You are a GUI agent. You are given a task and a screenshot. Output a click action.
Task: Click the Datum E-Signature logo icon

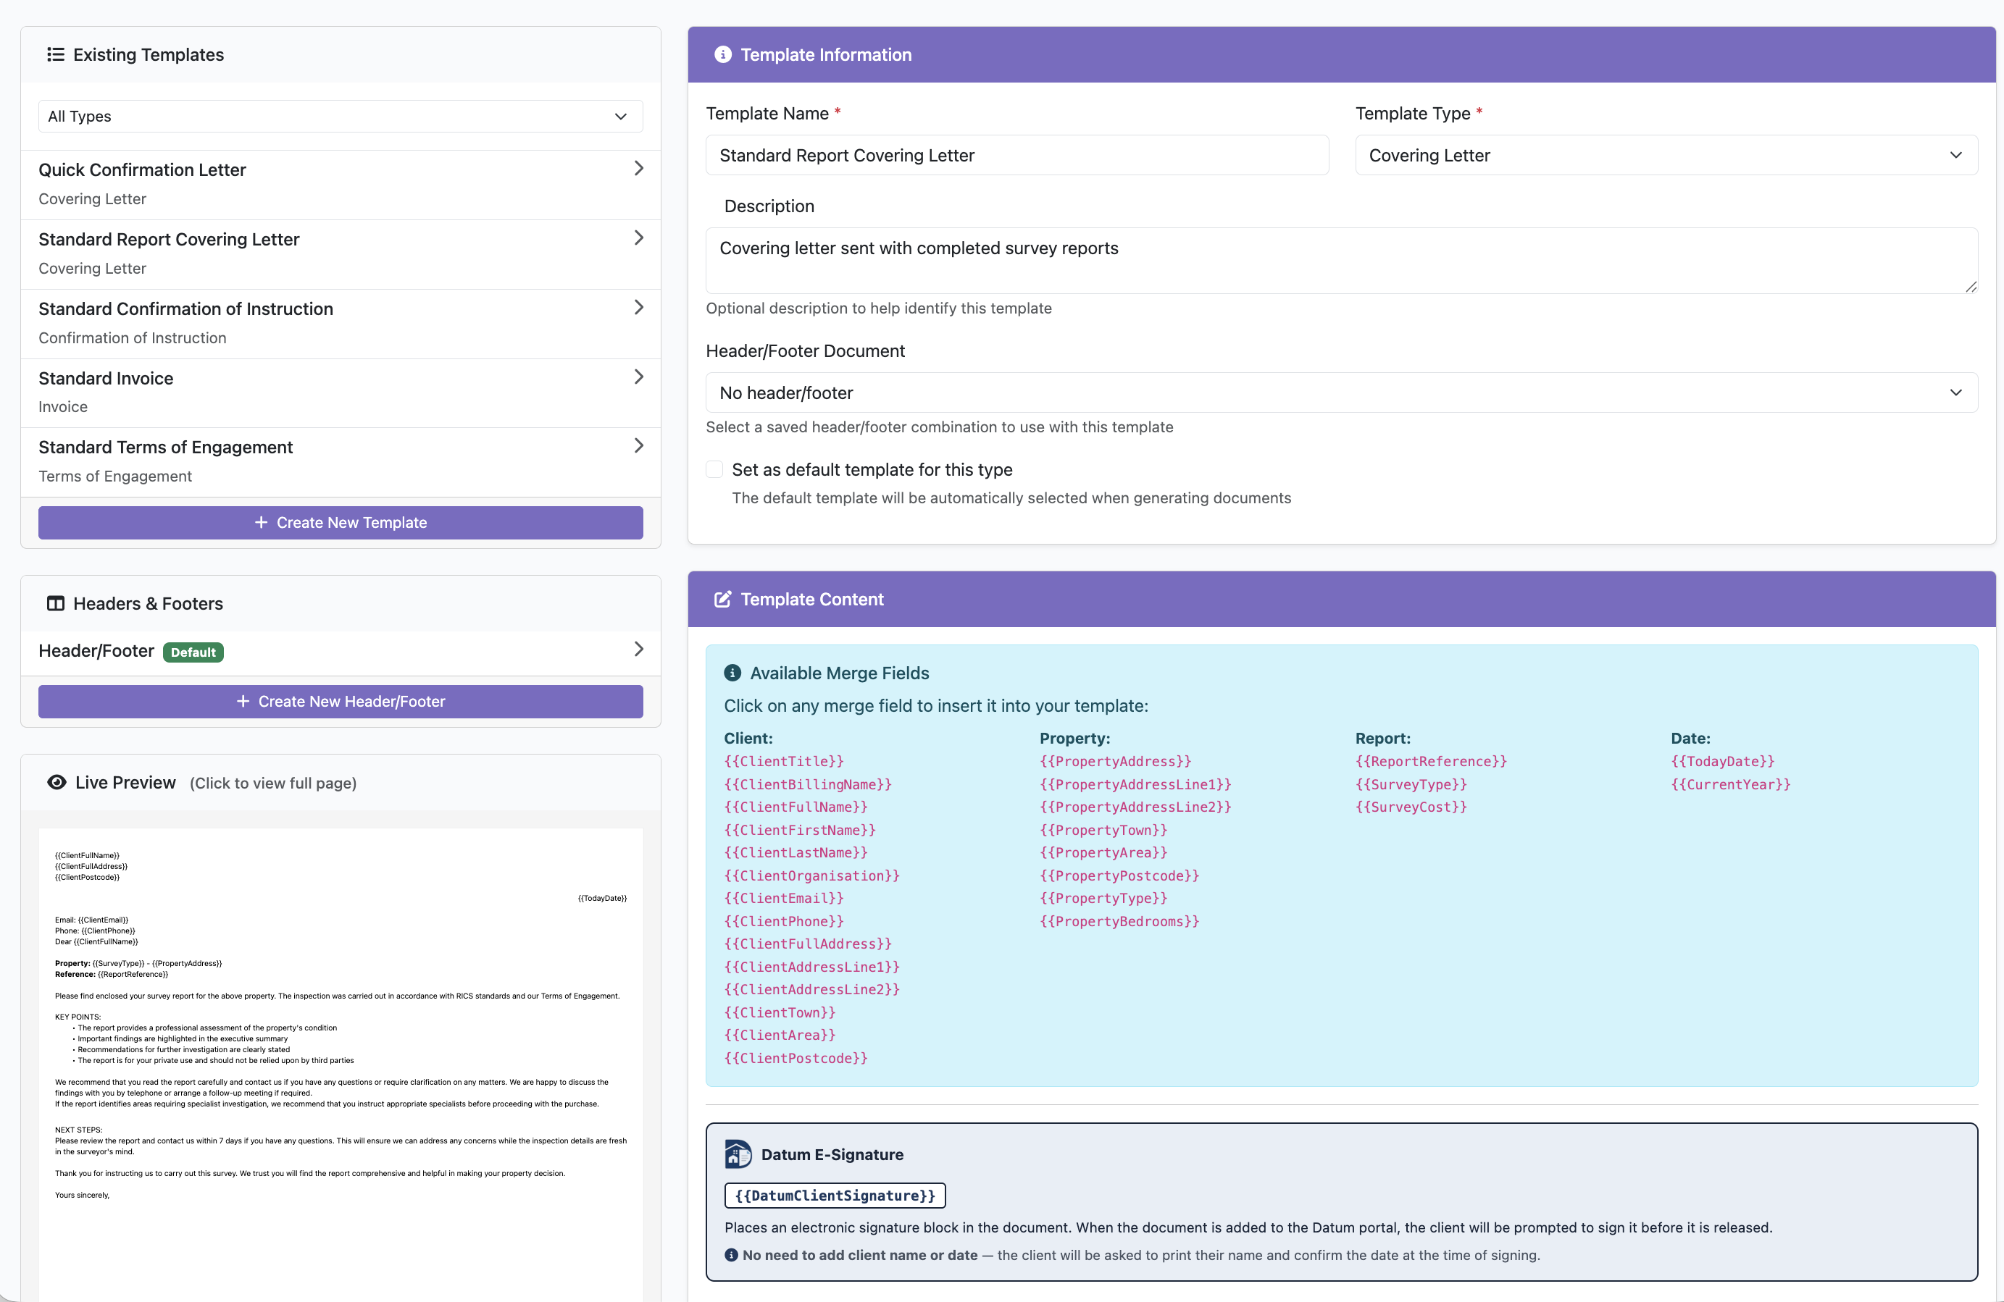tap(738, 1154)
